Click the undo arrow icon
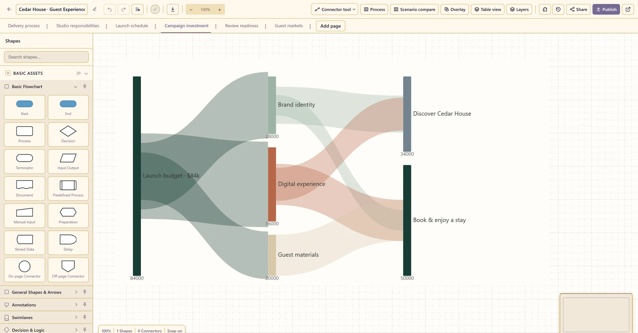The width and height of the screenshot is (638, 333). [110, 9]
